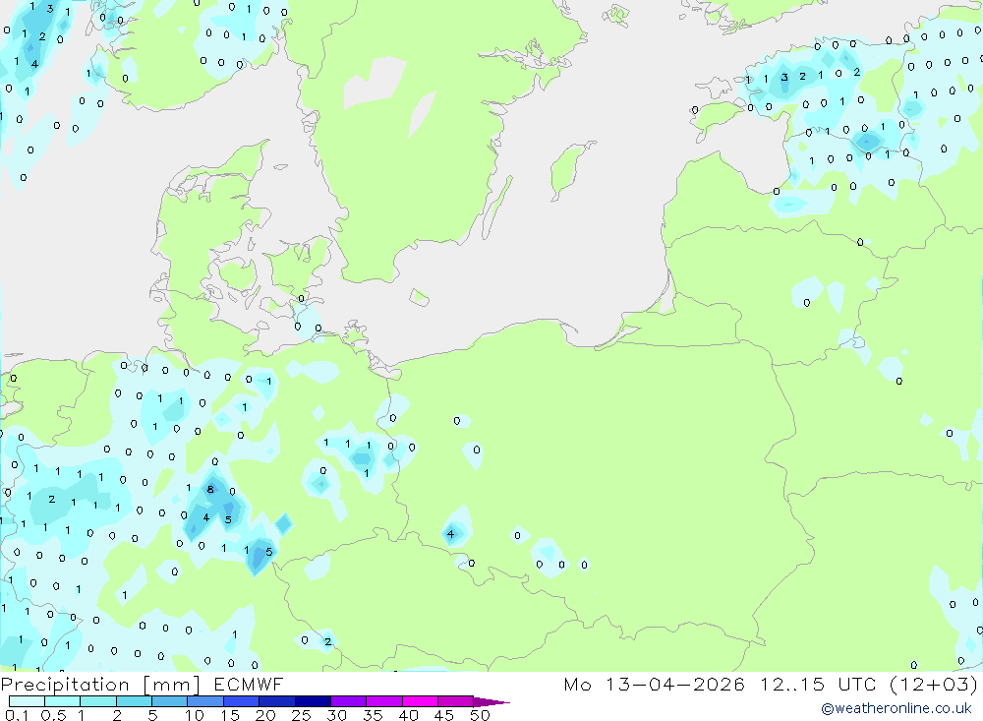Click the 25–30 mm navy legend swatch
This screenshot has width=983, height=721.
(313, 701)
